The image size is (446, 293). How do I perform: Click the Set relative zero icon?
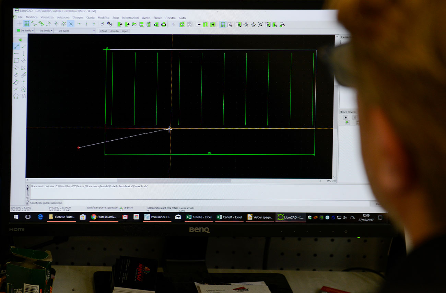pos(102,24)
